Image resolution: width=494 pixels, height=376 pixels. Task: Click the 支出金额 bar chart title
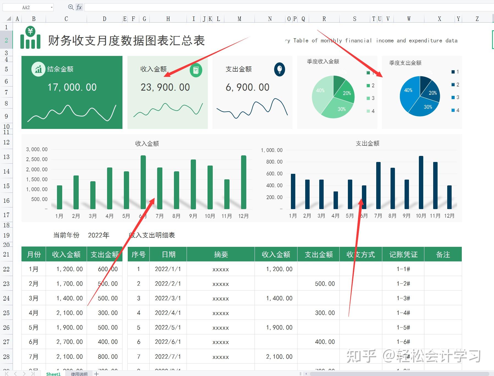[367, 143]
